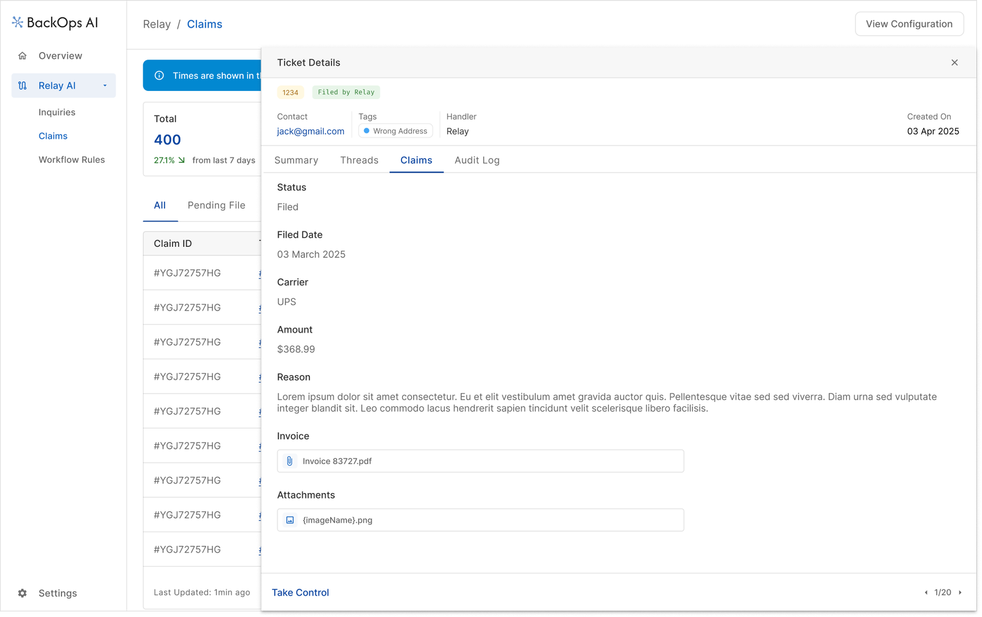
Task: Click the View Configuration button
Action: pos(909,24)
